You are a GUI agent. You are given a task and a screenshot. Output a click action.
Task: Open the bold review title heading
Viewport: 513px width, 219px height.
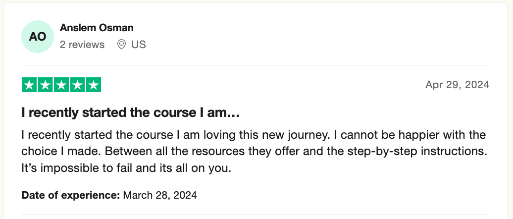click(x=131, y=113)
